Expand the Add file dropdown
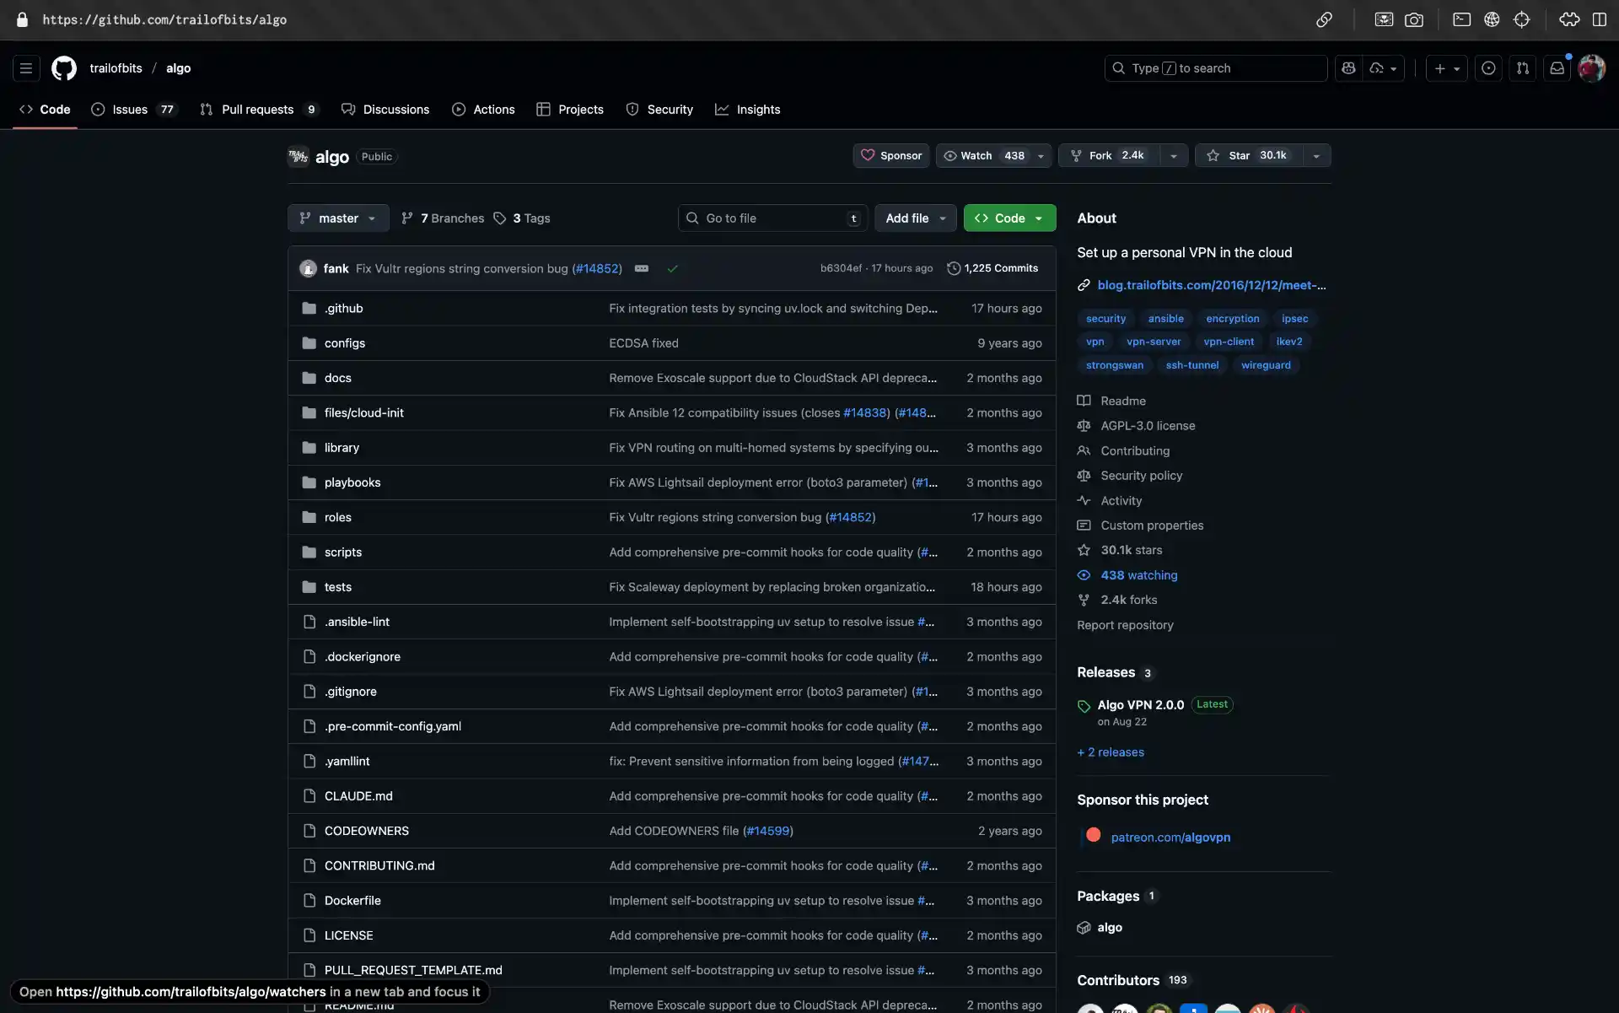 [915, 218]
